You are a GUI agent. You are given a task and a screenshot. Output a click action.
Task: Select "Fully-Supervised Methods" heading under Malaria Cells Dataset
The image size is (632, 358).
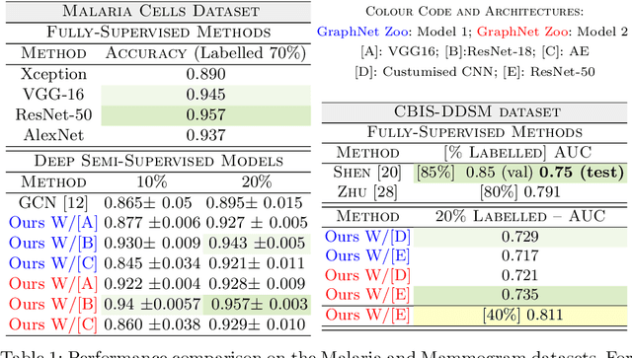tap(159, 32)
